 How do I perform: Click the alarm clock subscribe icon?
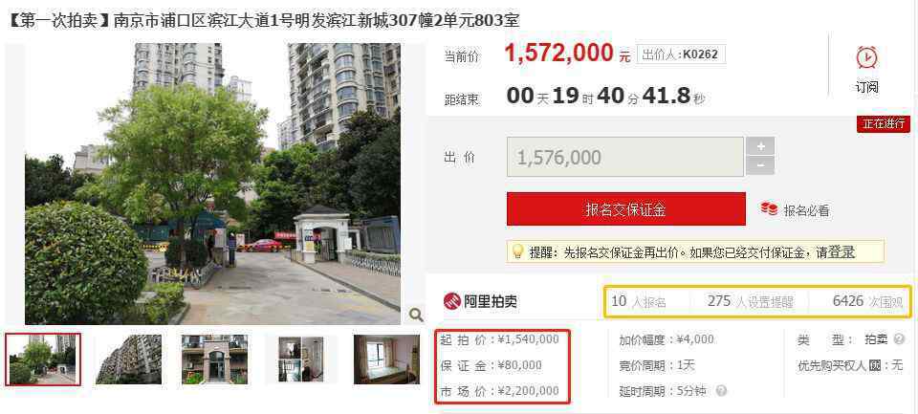[866, 58]
